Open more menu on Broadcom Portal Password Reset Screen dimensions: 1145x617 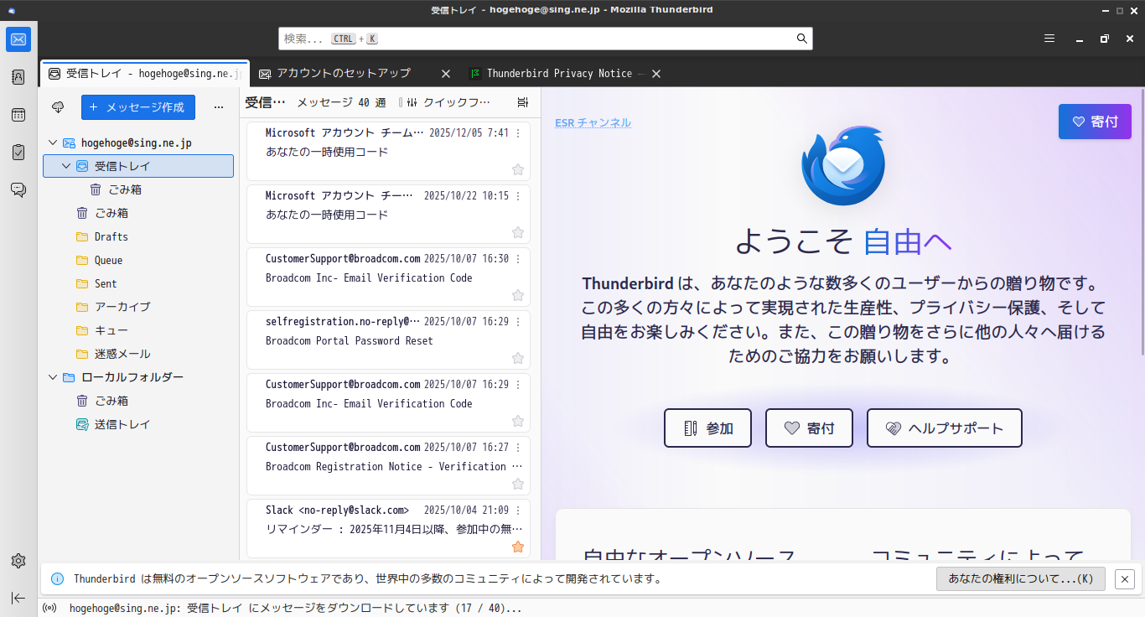click(518, 321)
